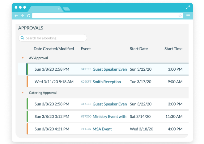Sort by Date Created/Modified column
This screenshot has width=204, height=144.
tap(54, 49)
